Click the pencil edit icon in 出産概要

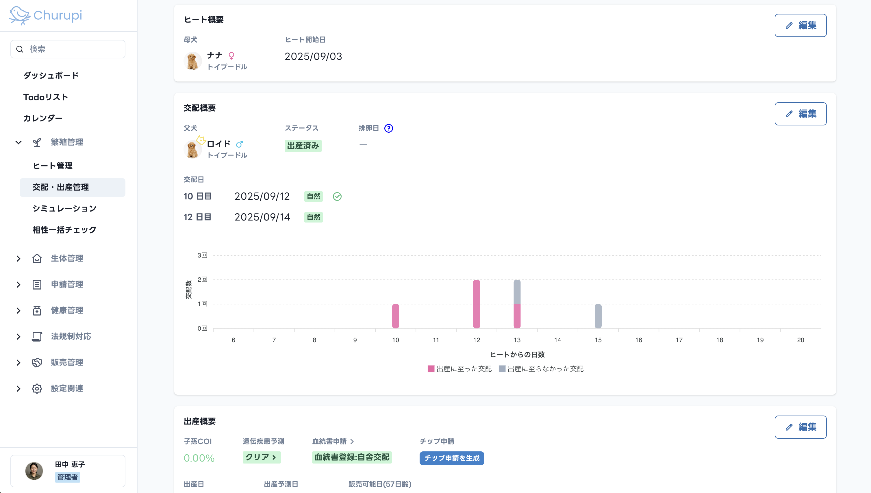pos(790,427)
